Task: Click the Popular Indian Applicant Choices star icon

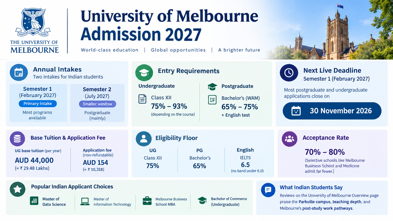Action: (17, 189)
